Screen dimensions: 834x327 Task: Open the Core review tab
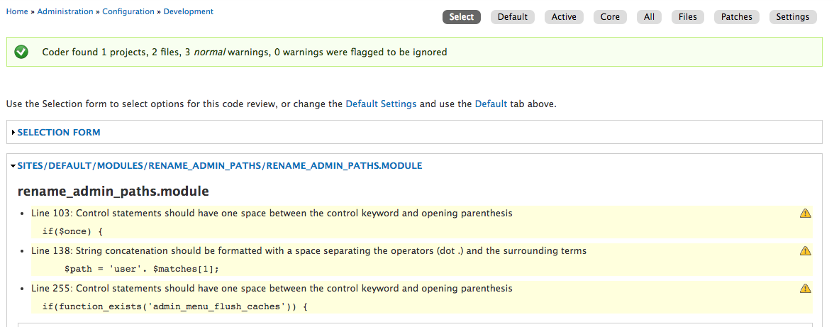[x=610, y=17]
